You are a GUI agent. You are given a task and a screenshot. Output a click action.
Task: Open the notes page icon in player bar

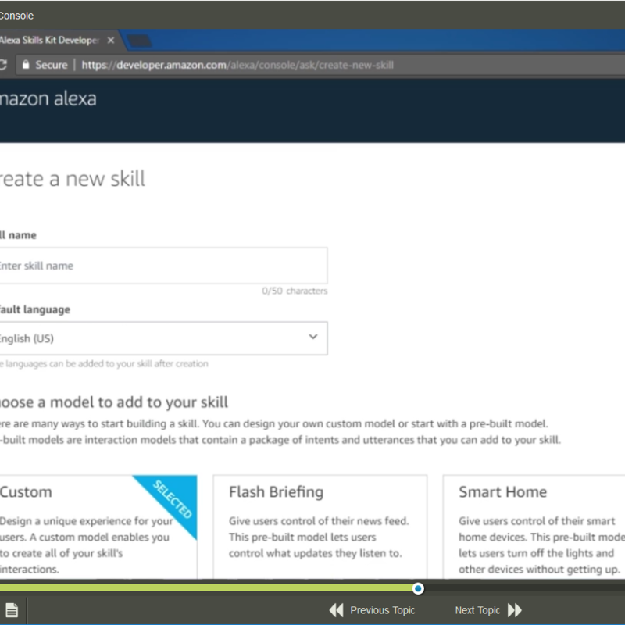coord(12,610)
